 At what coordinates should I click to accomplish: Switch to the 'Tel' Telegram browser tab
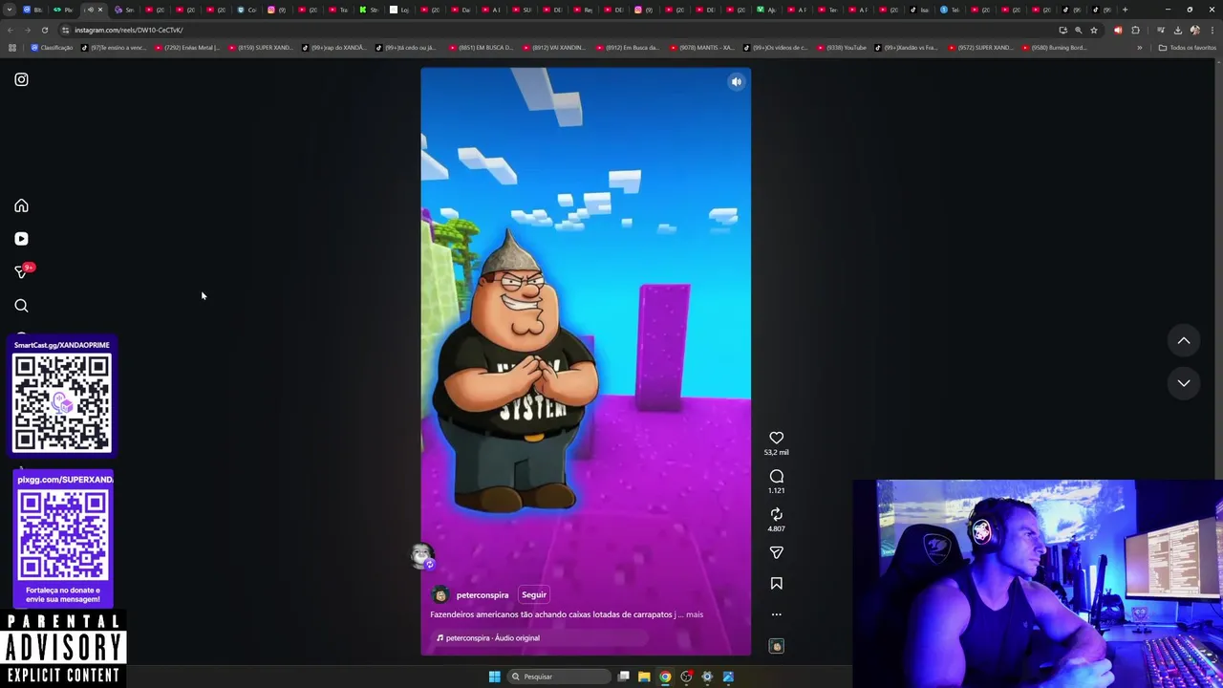click(950, 10)
